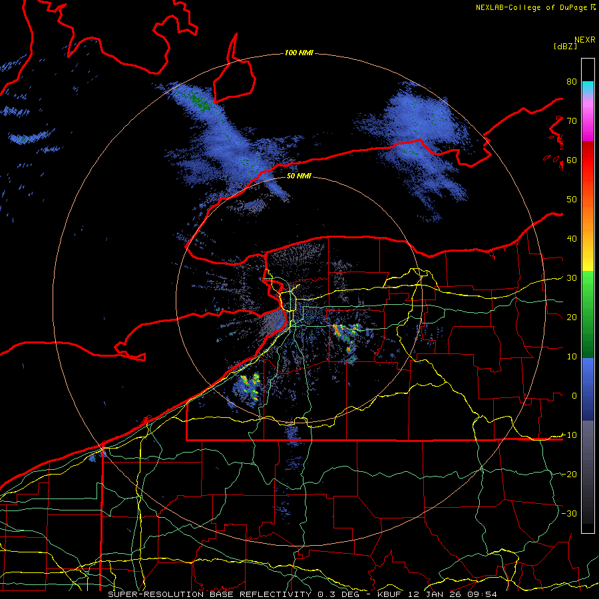Click the 10 dBZ scale label
Viewport: 599px width, 599px height.
pos(572,357)
